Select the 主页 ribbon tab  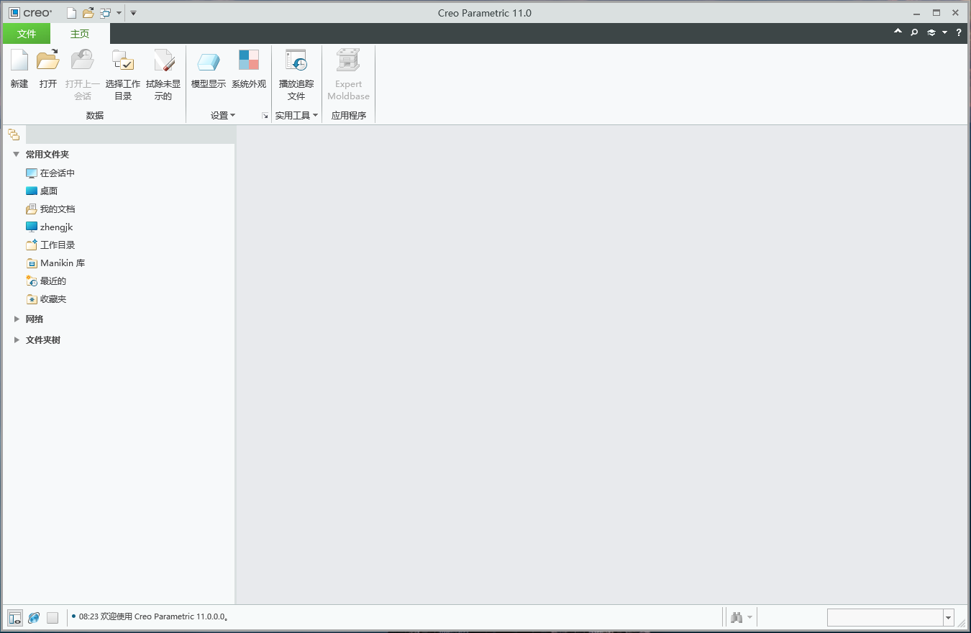point(79,33)
